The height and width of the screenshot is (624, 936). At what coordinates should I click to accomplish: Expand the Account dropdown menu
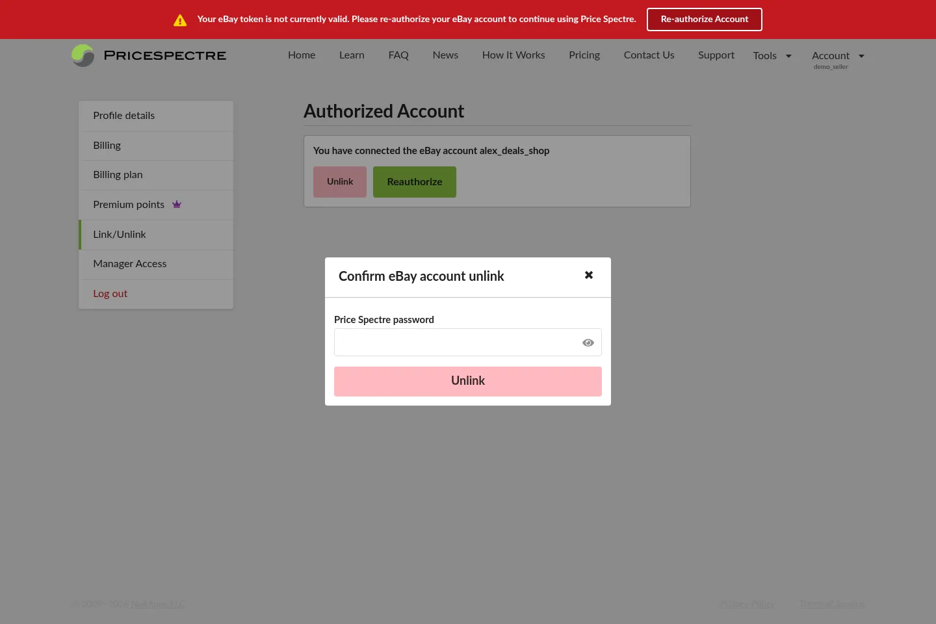click(838, 56)
